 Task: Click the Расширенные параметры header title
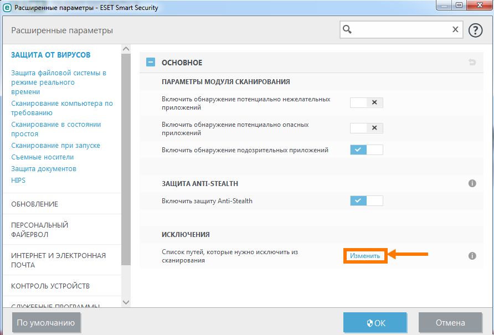62,30
